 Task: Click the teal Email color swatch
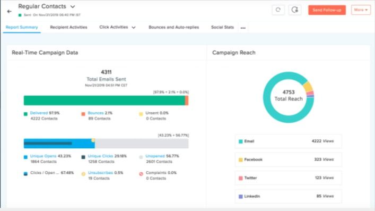tap(241, 141)
